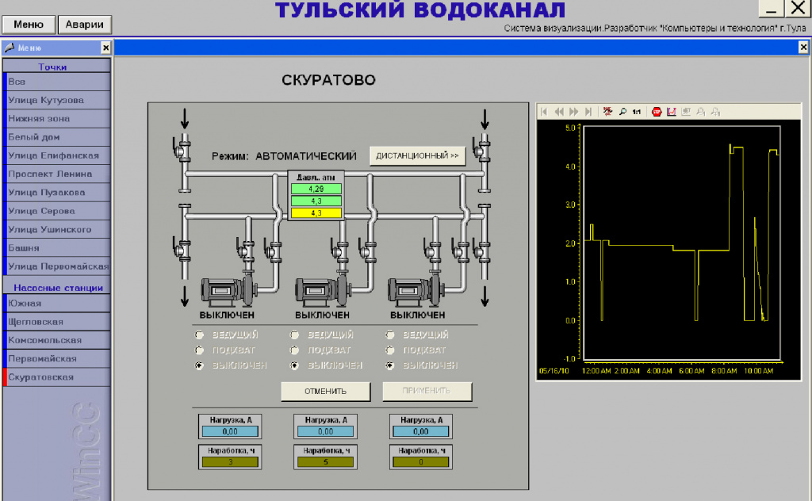Open Белый дом point
This screenshot has width=812, height=501.
57,137
